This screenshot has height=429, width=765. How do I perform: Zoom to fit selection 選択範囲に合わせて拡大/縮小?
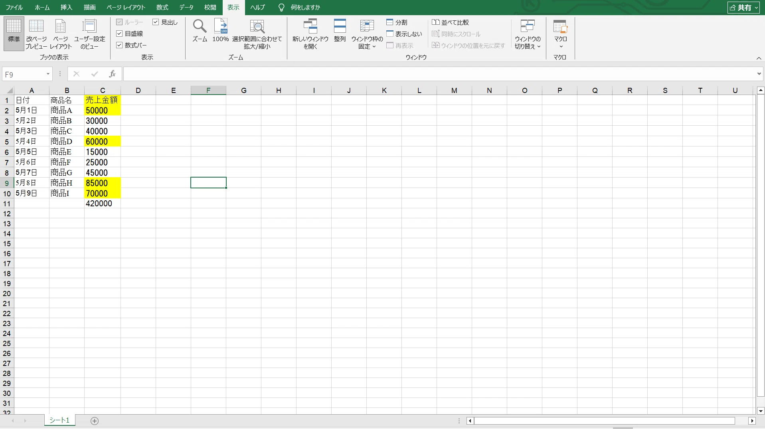click(257, 34)
